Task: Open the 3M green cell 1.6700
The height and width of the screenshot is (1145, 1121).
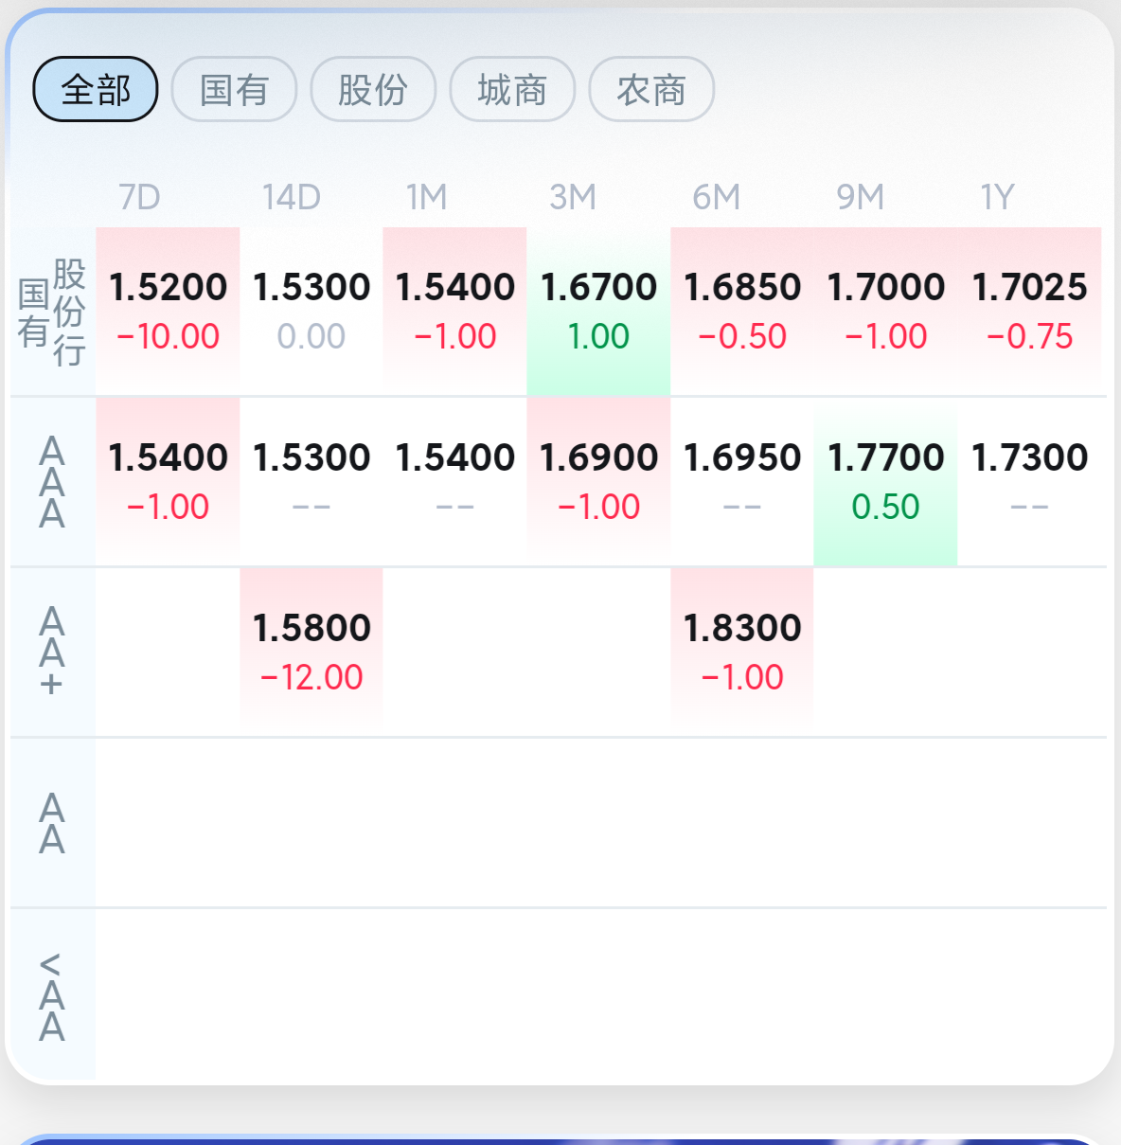Action: click(598, 312)
